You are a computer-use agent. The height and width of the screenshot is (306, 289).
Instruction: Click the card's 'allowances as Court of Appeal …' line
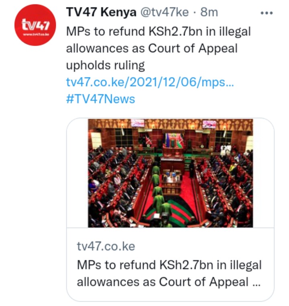169,282
